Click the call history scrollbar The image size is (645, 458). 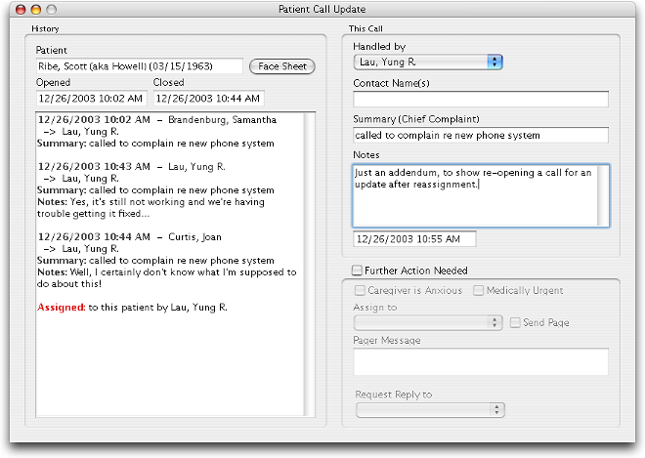click(311, 264)
